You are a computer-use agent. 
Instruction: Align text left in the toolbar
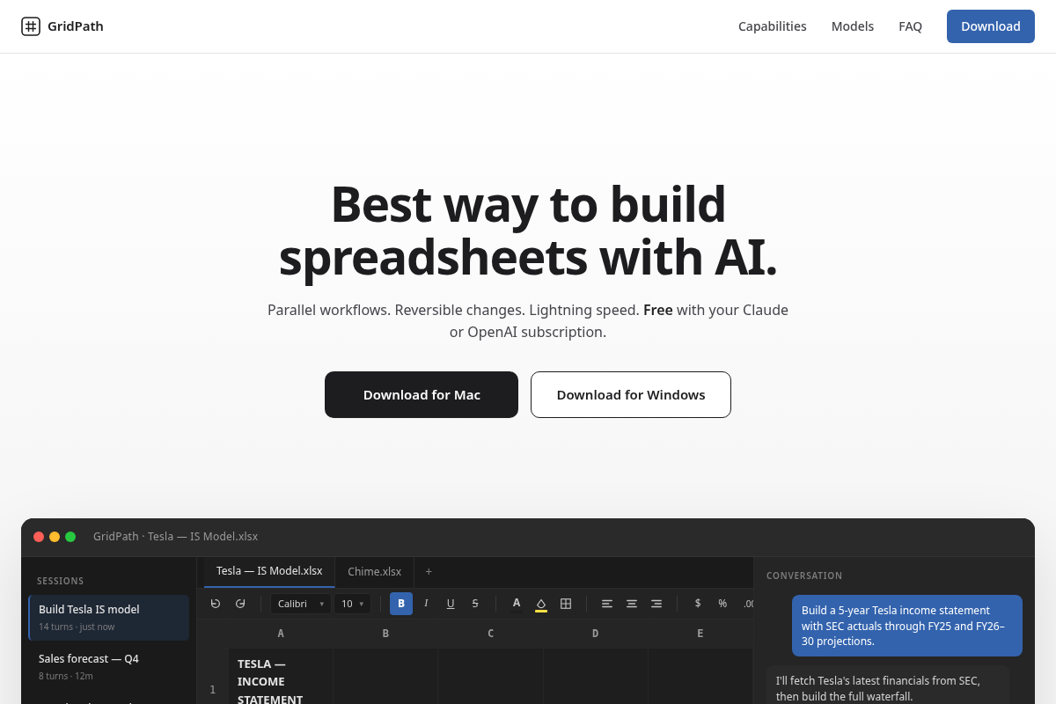click(x=607, y=604)
